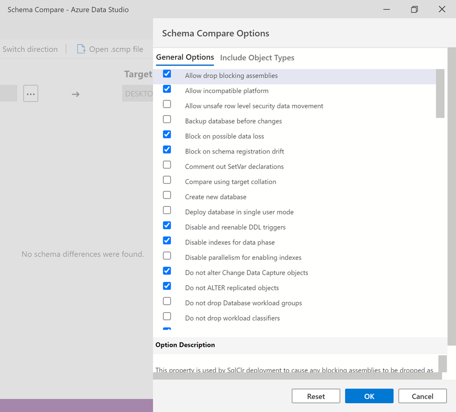Click the ellipsis browse button for source
Viewport: 456px width, 412px height.
point(31,94)
